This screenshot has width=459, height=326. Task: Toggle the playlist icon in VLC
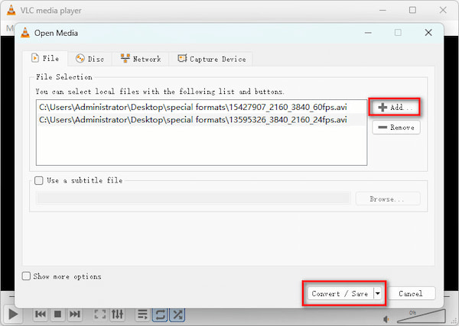pyautogui.click(x=142, y=315)
